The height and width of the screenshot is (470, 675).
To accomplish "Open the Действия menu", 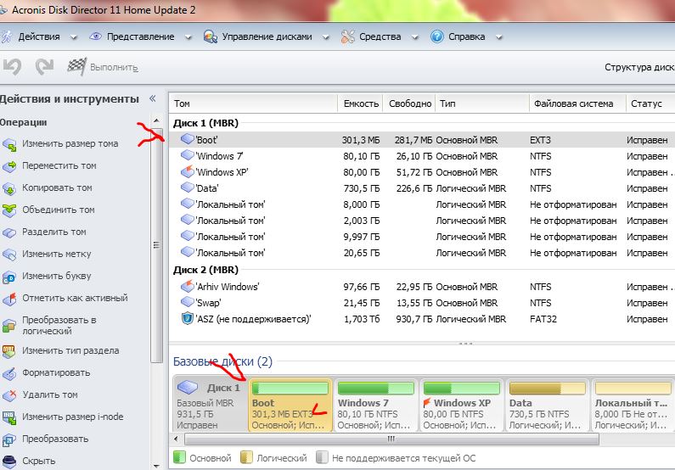I will (39, 36).
